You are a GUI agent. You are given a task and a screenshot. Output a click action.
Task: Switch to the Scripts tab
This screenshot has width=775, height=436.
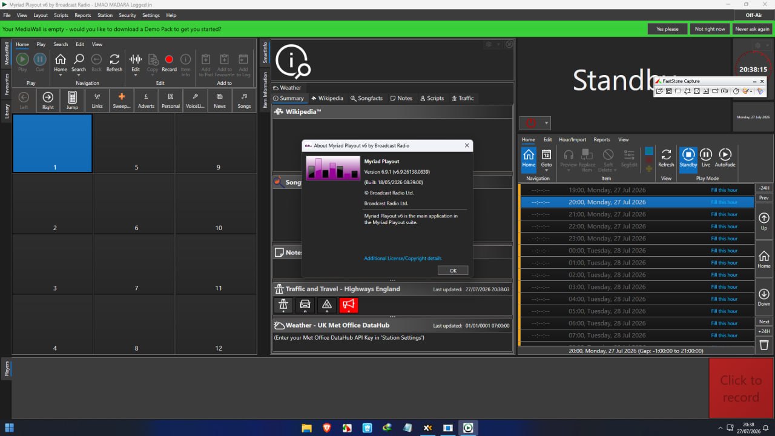(432, 98)
